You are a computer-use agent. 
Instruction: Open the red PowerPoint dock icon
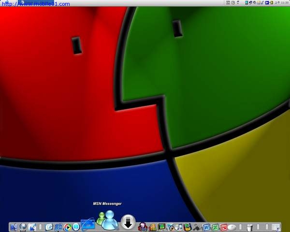point(224,227)
